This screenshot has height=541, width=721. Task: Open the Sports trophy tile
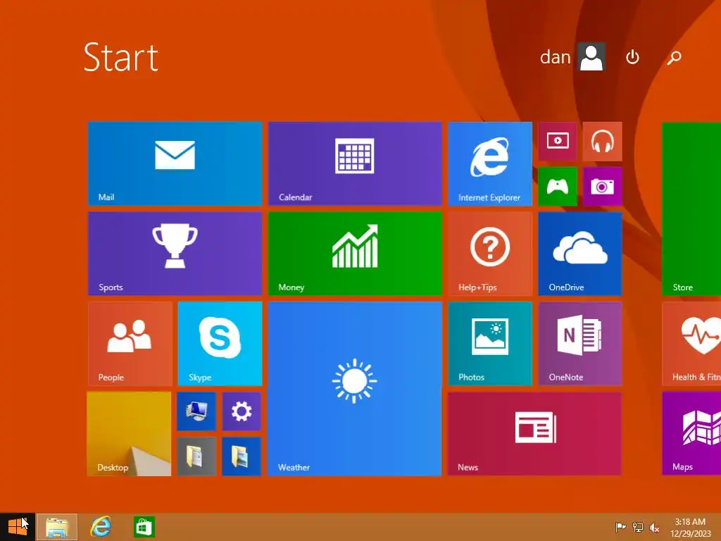pyautogui.click(x=175, y=254)
